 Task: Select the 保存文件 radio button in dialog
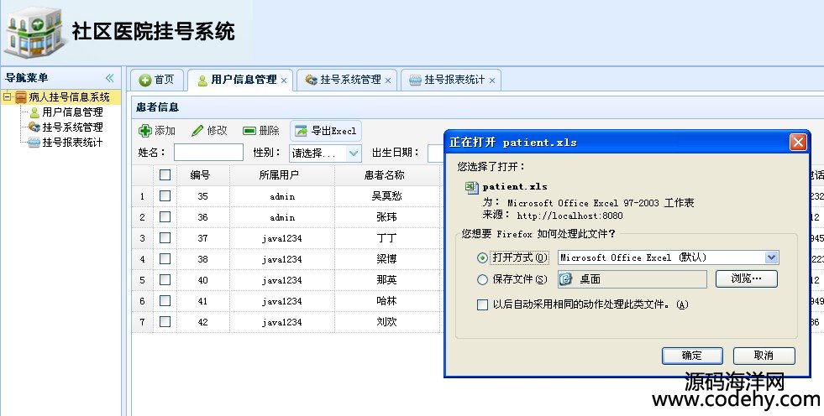[x=482, y=279]
